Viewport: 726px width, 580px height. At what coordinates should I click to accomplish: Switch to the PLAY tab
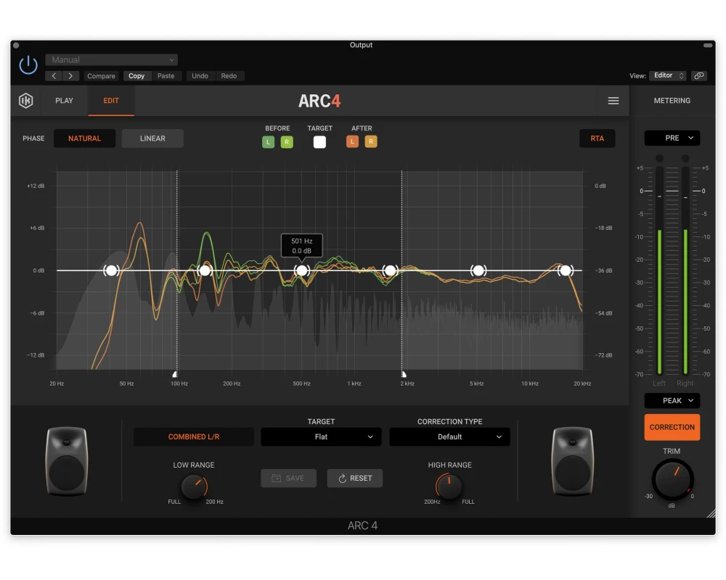pyautogui.click(x=64, y=101)
